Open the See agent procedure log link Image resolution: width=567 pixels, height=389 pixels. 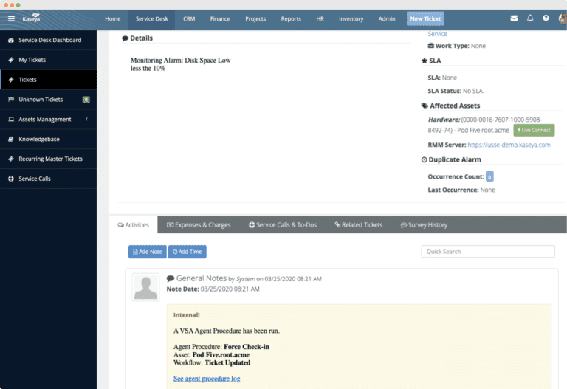tap(207, 379)
